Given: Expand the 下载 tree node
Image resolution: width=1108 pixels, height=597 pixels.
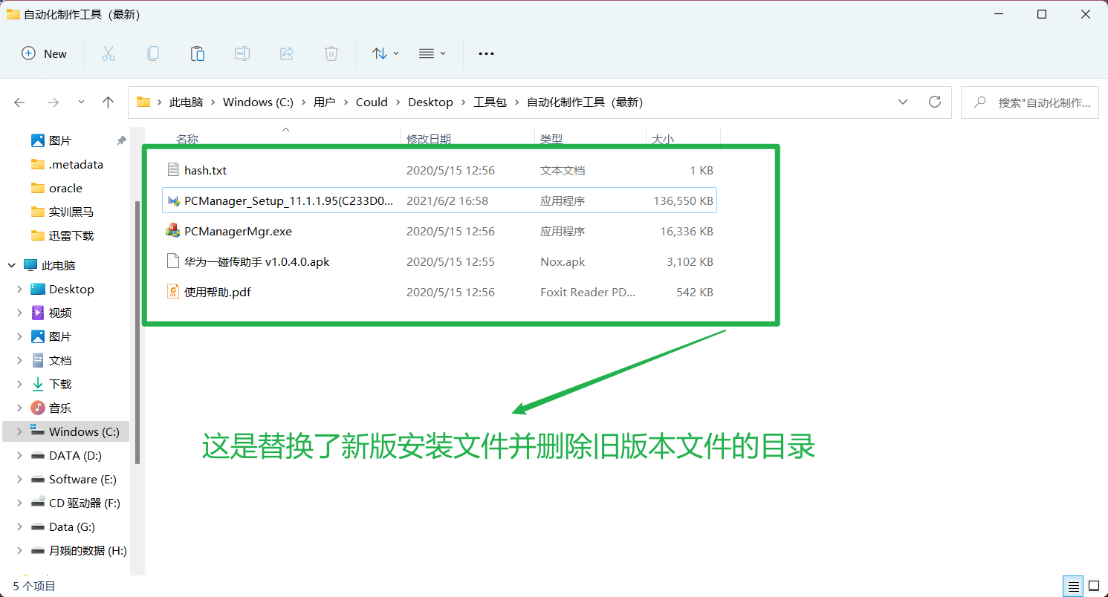Looking at the screenshot, I should (x=20, y=384).
